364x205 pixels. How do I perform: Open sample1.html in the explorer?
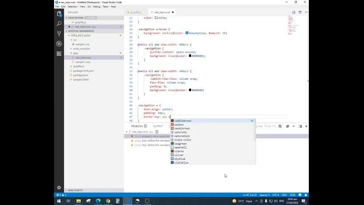[x=94, y=80]
